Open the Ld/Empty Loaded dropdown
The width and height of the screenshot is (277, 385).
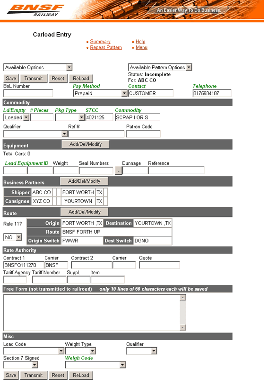(x=16, y=117)
